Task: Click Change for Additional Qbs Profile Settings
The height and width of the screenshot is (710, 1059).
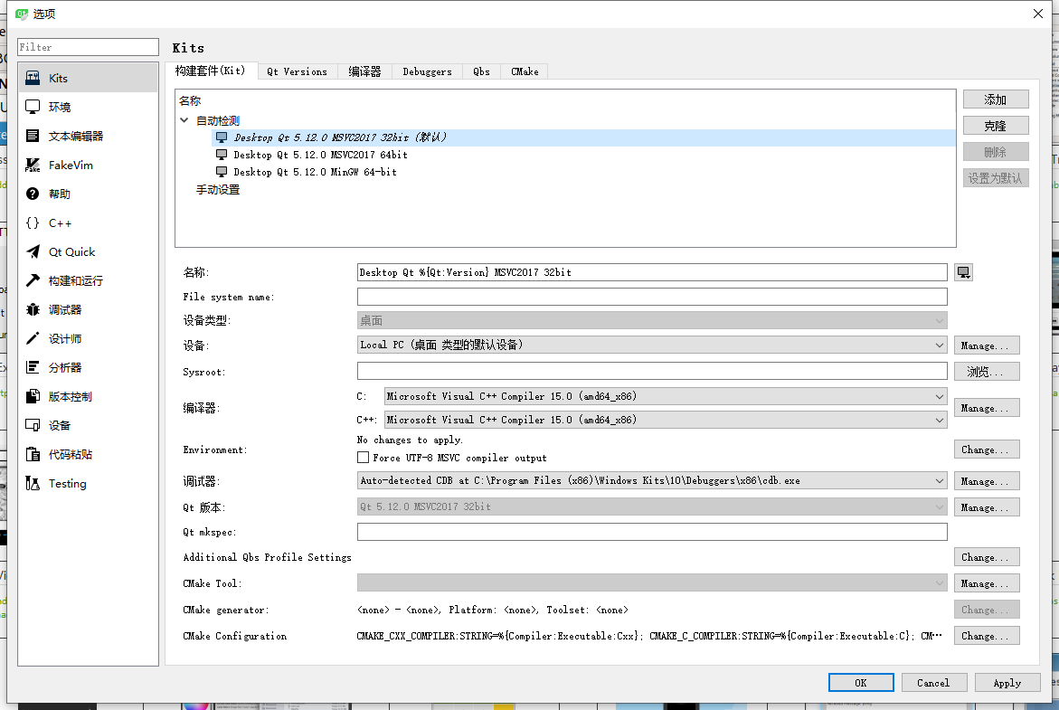Action: [x=987, y=557]
